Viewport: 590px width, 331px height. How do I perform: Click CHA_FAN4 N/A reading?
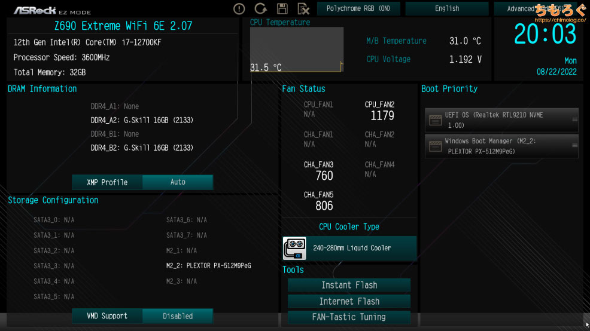coord(370,174)
